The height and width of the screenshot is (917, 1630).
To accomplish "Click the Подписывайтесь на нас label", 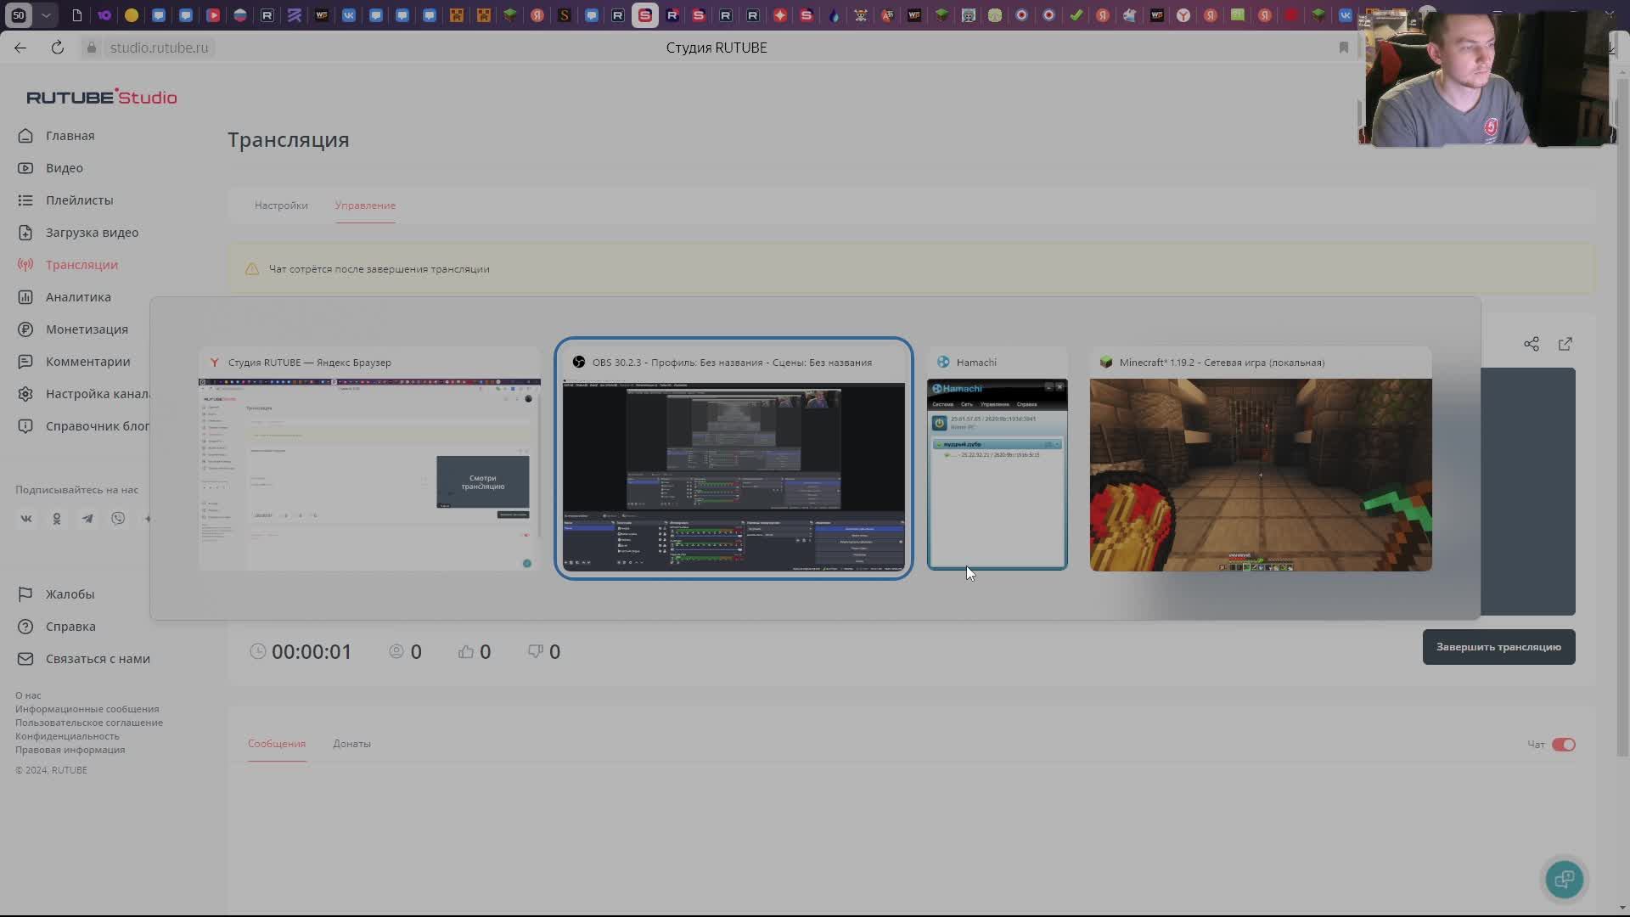I will click(x=76, y=490).
